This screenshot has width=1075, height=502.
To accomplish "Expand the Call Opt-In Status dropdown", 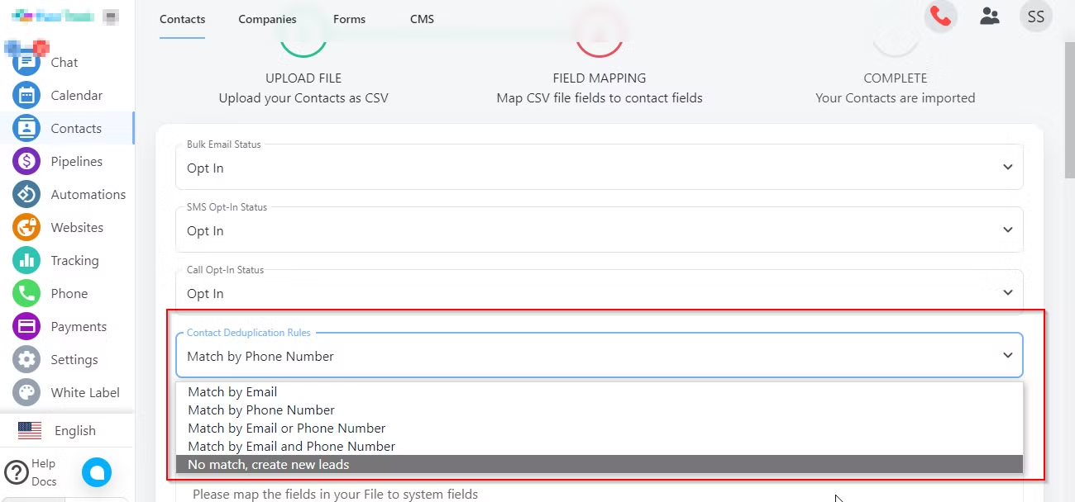I will [x=599, y=292].
